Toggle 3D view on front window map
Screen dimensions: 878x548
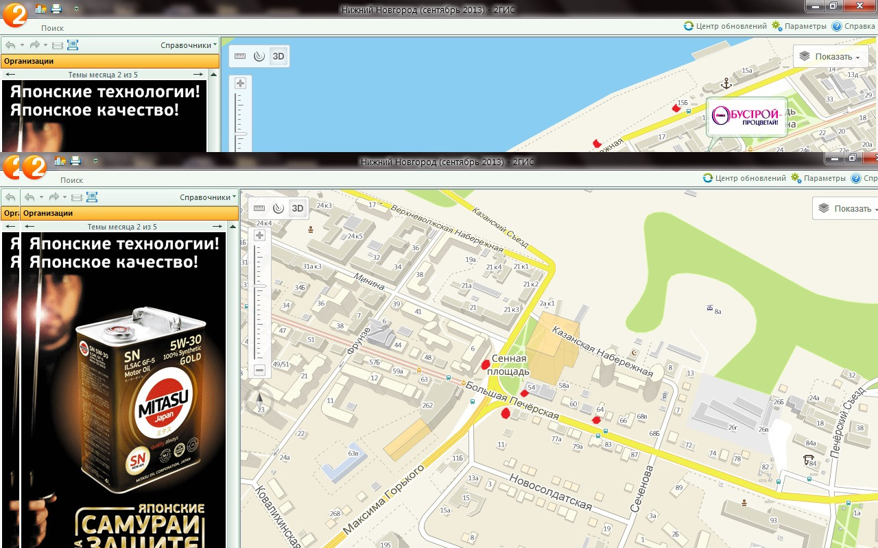[297, 208]
